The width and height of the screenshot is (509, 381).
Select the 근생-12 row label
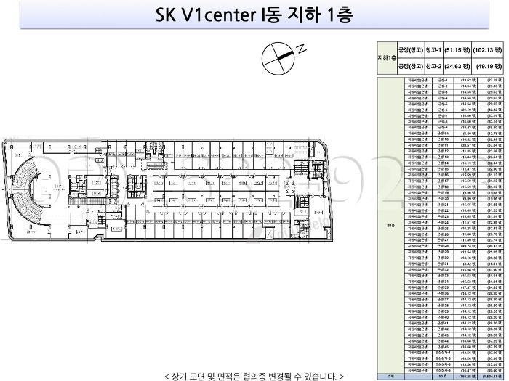(x=443, y=151)
